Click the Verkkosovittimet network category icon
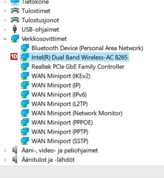Screen dimensions: 164x178 pos(15,39)
